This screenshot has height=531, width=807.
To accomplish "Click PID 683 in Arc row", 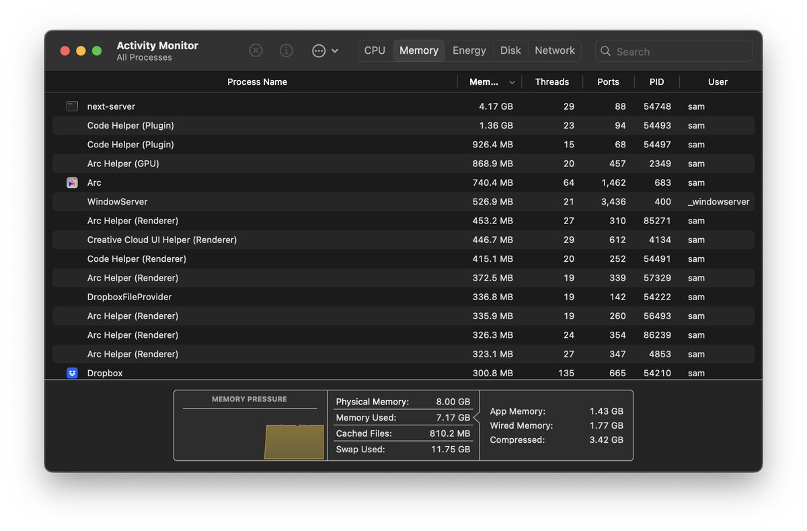I will 663,182.
